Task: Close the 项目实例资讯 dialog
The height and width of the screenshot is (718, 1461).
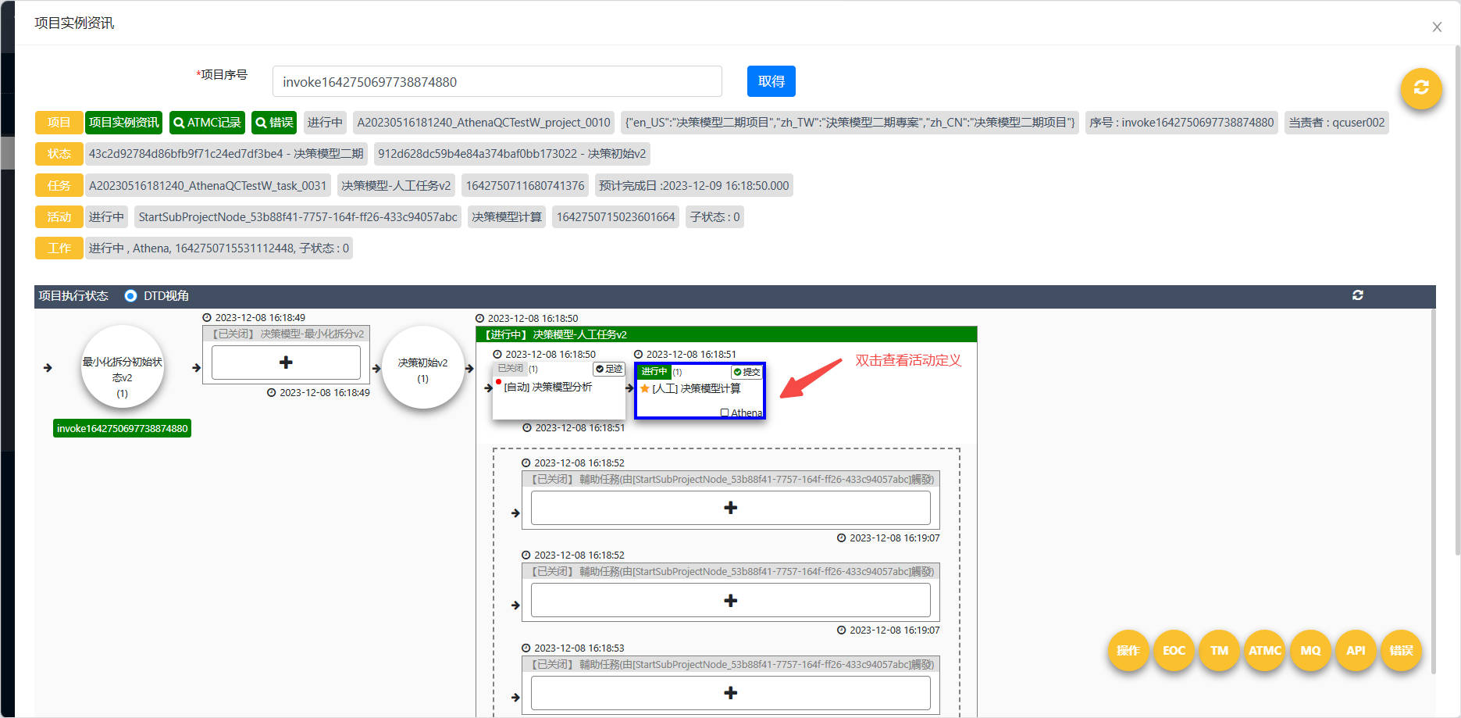Action: 1437,27
